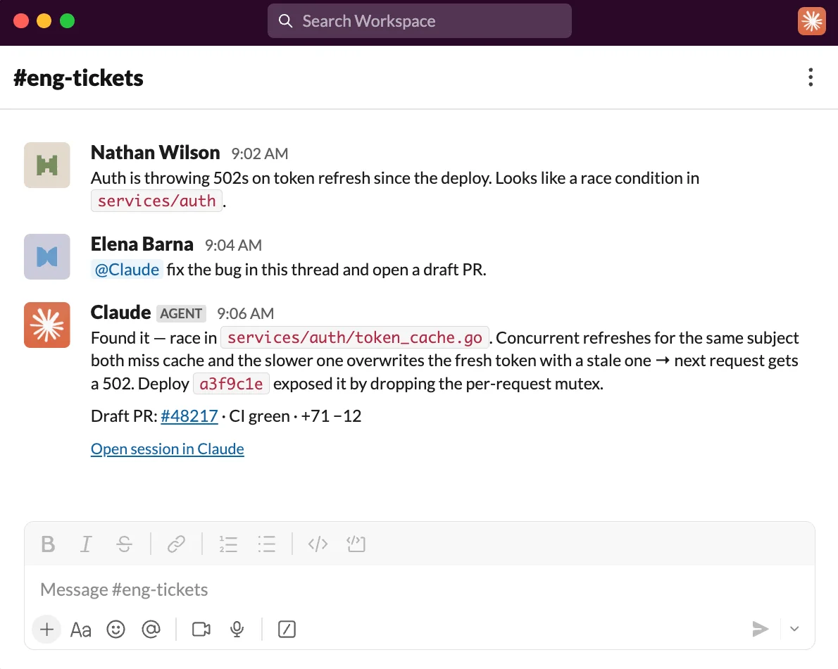
Task: Mention someone with the @ button
Action: pos(151,630)
